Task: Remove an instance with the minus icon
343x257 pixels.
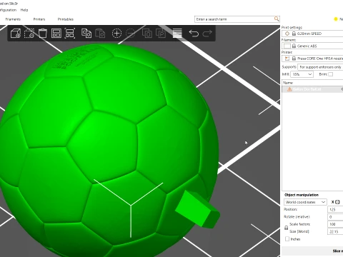Action: coord(130,34)
